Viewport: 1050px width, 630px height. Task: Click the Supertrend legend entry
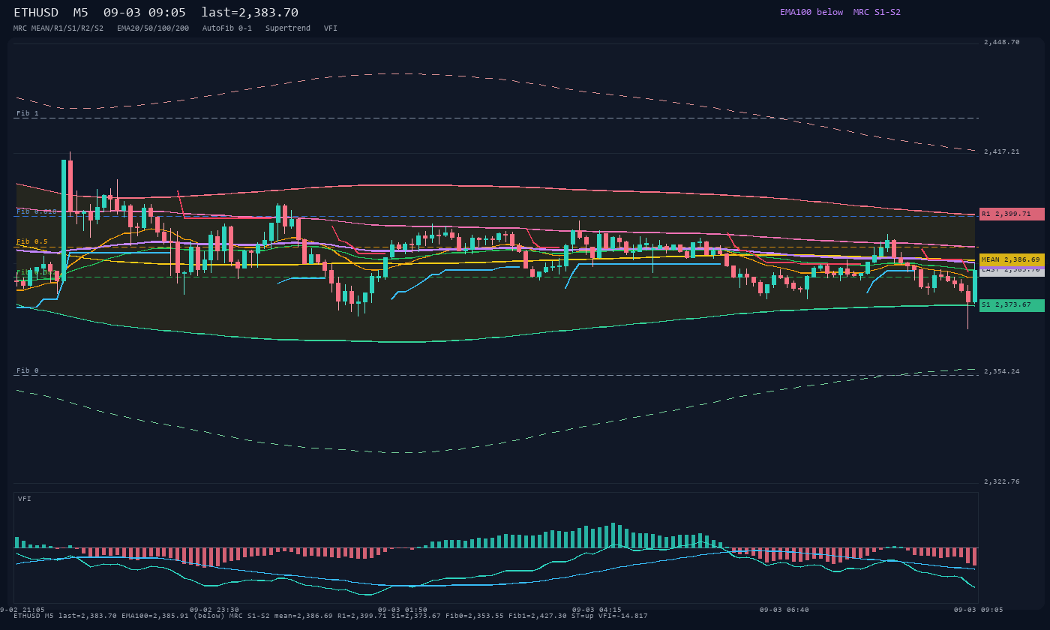point(288,28)
